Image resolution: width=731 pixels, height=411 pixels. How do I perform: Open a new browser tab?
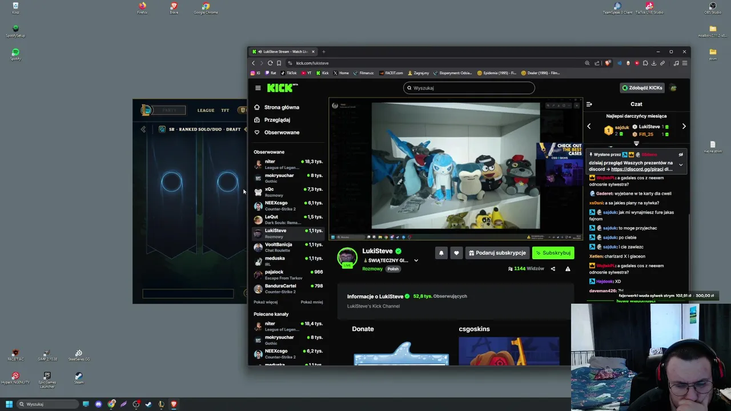pos(323,51)
